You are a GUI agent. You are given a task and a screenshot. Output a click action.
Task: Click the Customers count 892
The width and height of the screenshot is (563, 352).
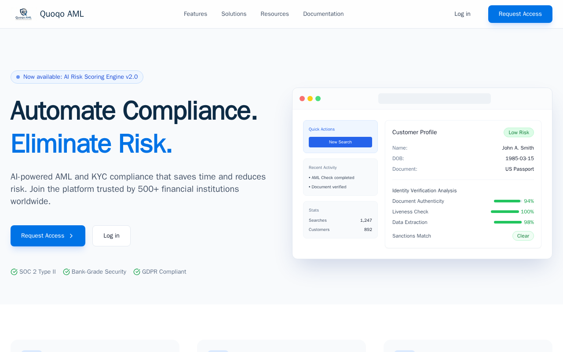coord(368,230)
